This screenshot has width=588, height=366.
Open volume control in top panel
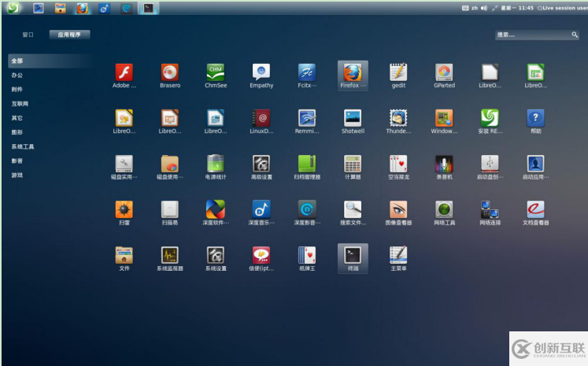pyautogui.click(x=484, y=8)
